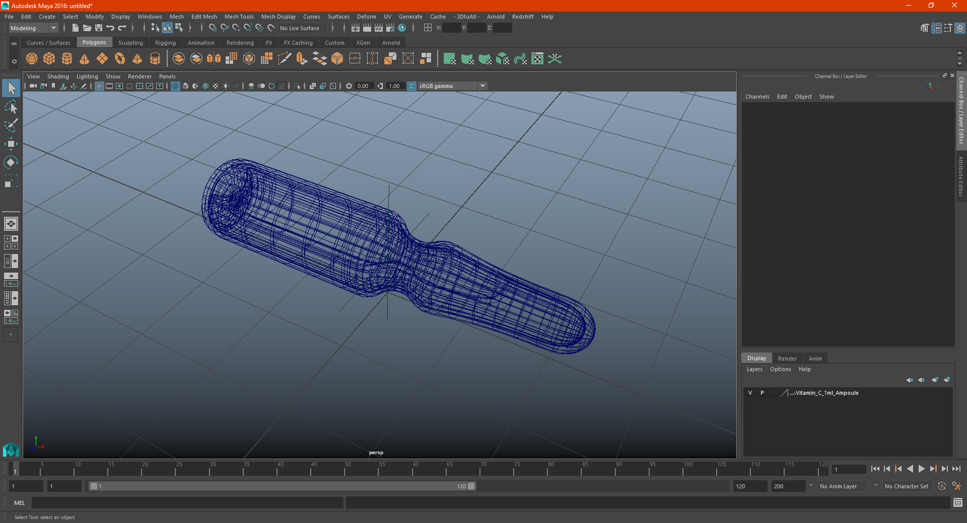The height and width of the screenshot is (523, 967).
Task: Select the Paint Selection tool in toolbox
Action: [x=11, y=125]
